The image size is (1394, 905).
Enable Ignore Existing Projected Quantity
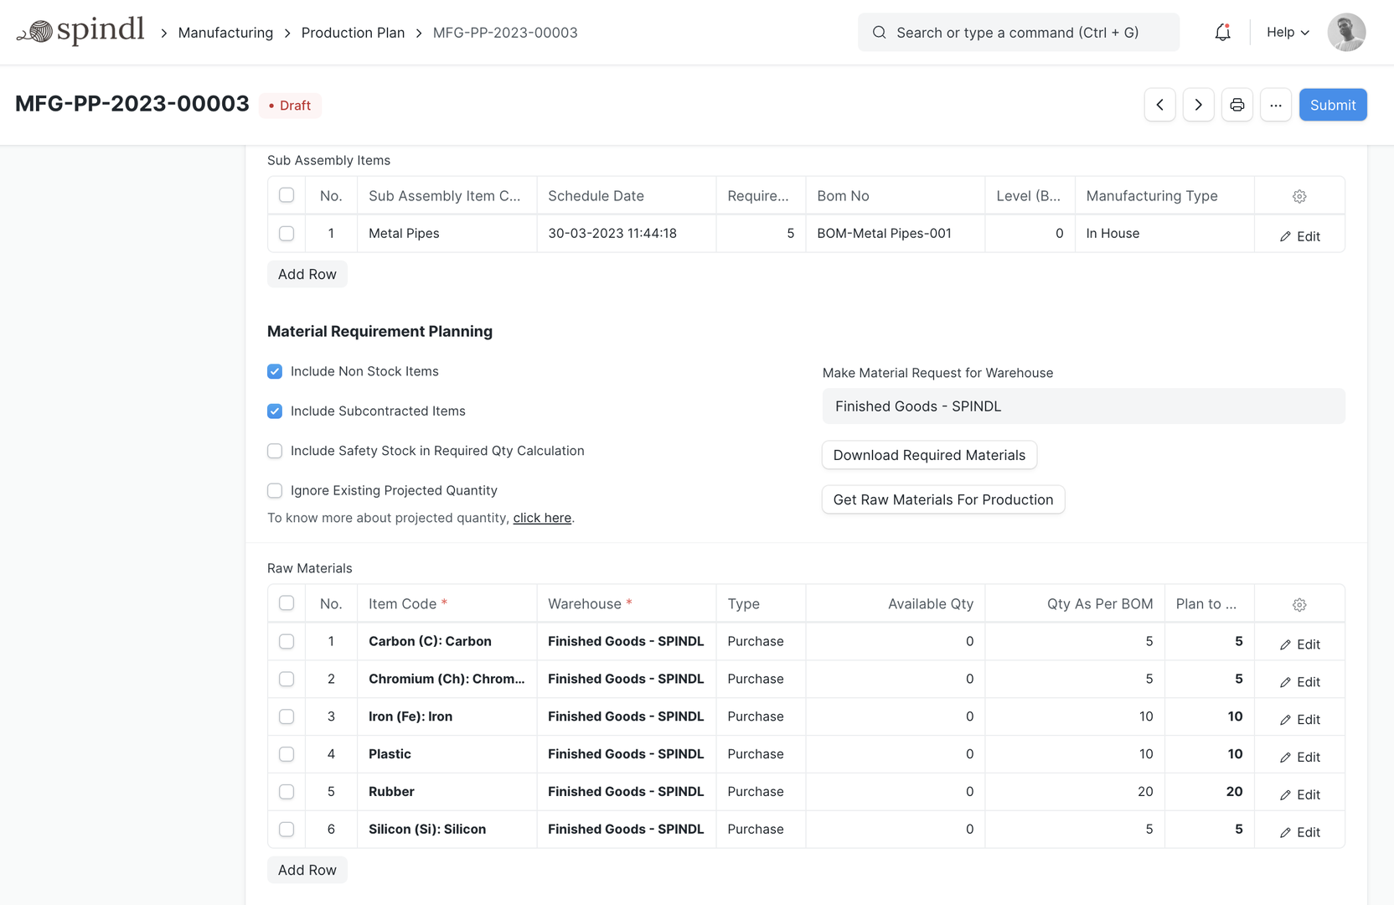(275, 490)
